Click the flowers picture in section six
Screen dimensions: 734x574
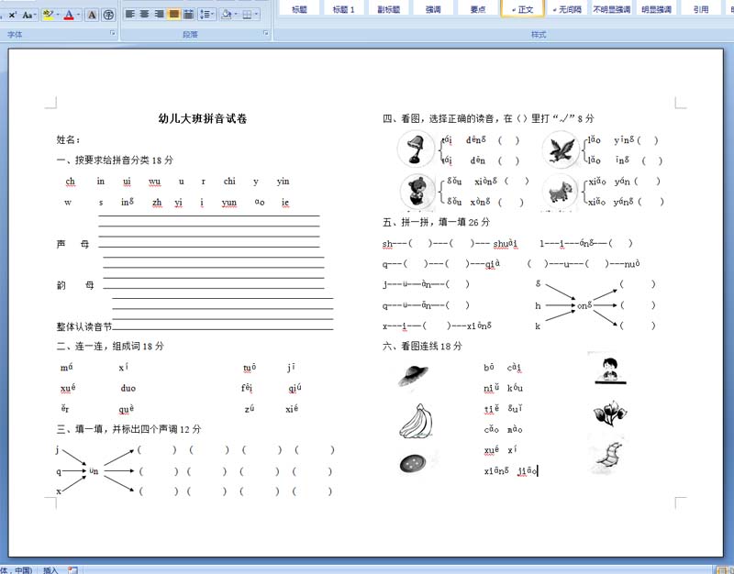[x=609, y=413]
